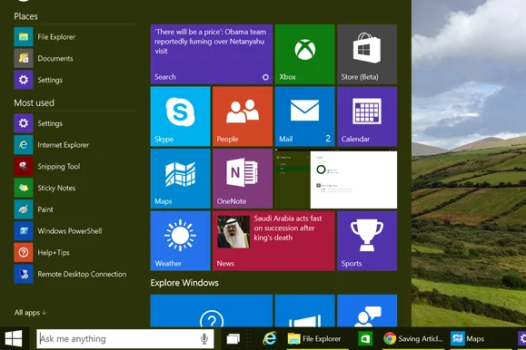Launch the Skype tile
526x350 pixels.
pyautogui.click(x=181, y=116)
